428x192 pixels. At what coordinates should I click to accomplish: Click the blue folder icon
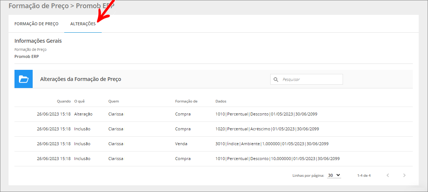[x=23, y=79]
